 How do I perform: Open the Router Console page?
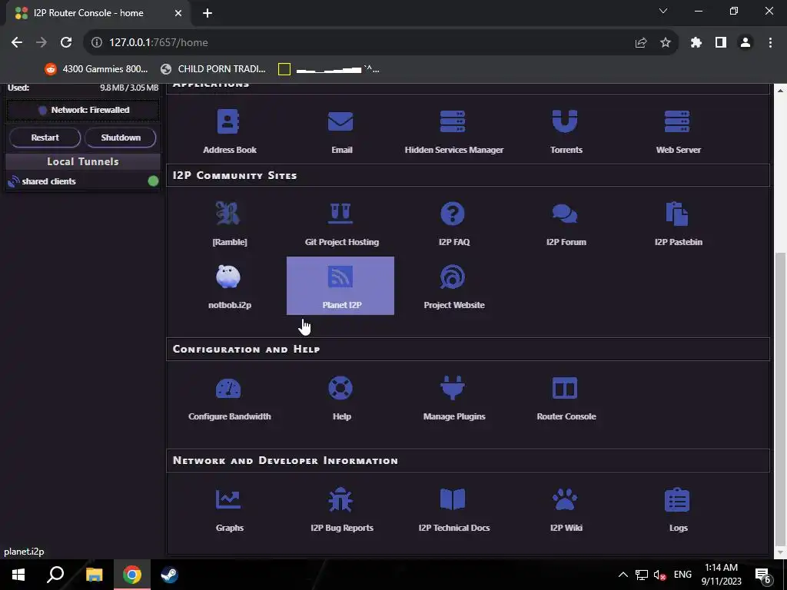(x=566, y=399)
